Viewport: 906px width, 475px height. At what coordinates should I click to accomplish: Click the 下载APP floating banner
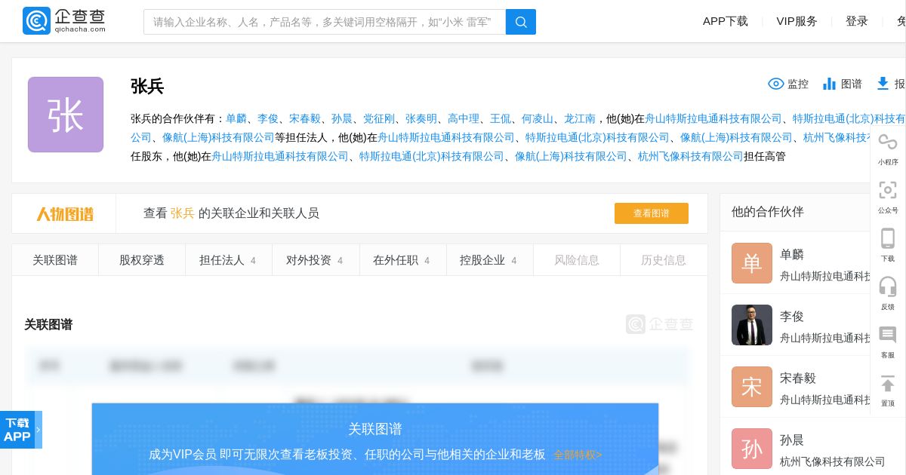point(20,430)
